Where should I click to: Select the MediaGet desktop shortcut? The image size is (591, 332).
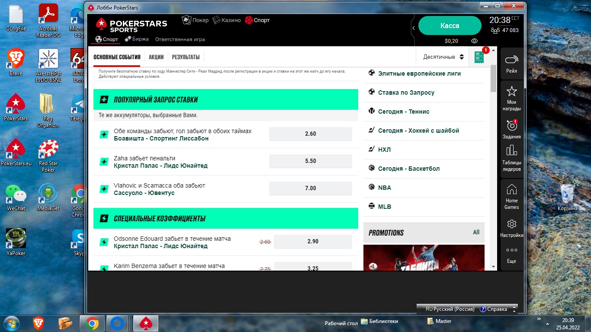pos(48,197)
